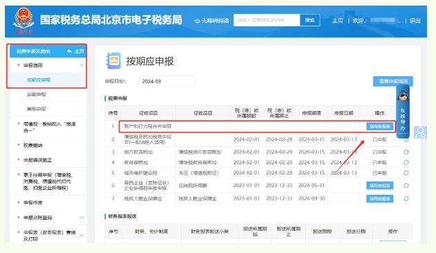Click 财务报表报送小类 column header

[x=210, y=232]
